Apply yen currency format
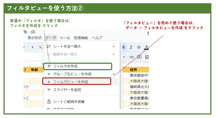This screenshot has width=216, height=118. tap(33, 47)
